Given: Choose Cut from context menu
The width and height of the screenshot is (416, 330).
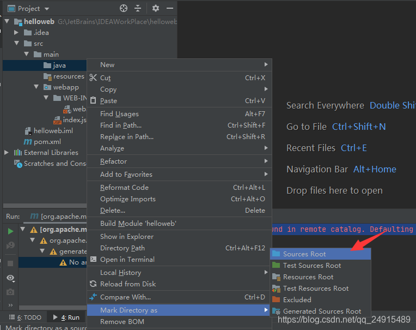Looking at the screenshot, I should coord(179,77).
